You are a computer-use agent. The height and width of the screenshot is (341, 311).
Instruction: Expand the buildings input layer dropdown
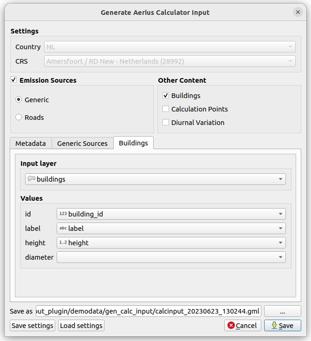click(155, 179)
